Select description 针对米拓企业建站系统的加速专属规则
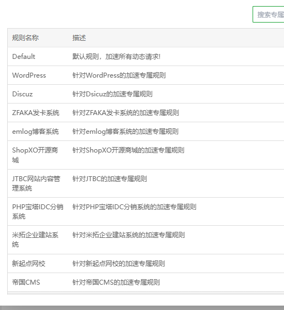The image size is (284, 310). [x=128, y=235]
